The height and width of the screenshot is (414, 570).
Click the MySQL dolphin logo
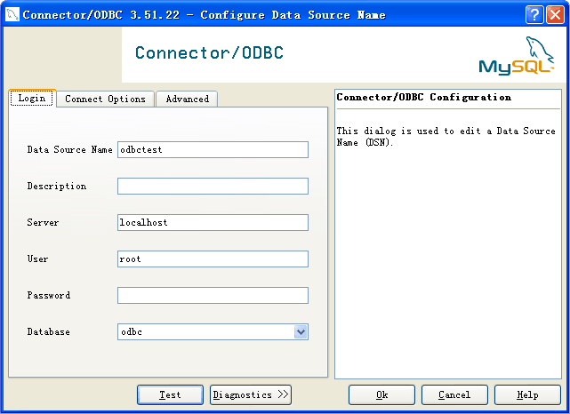(516, 56)
